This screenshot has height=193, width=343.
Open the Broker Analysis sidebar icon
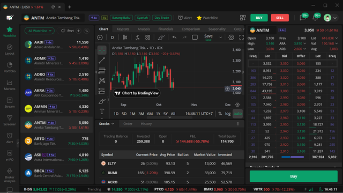(x=10, y=175)
